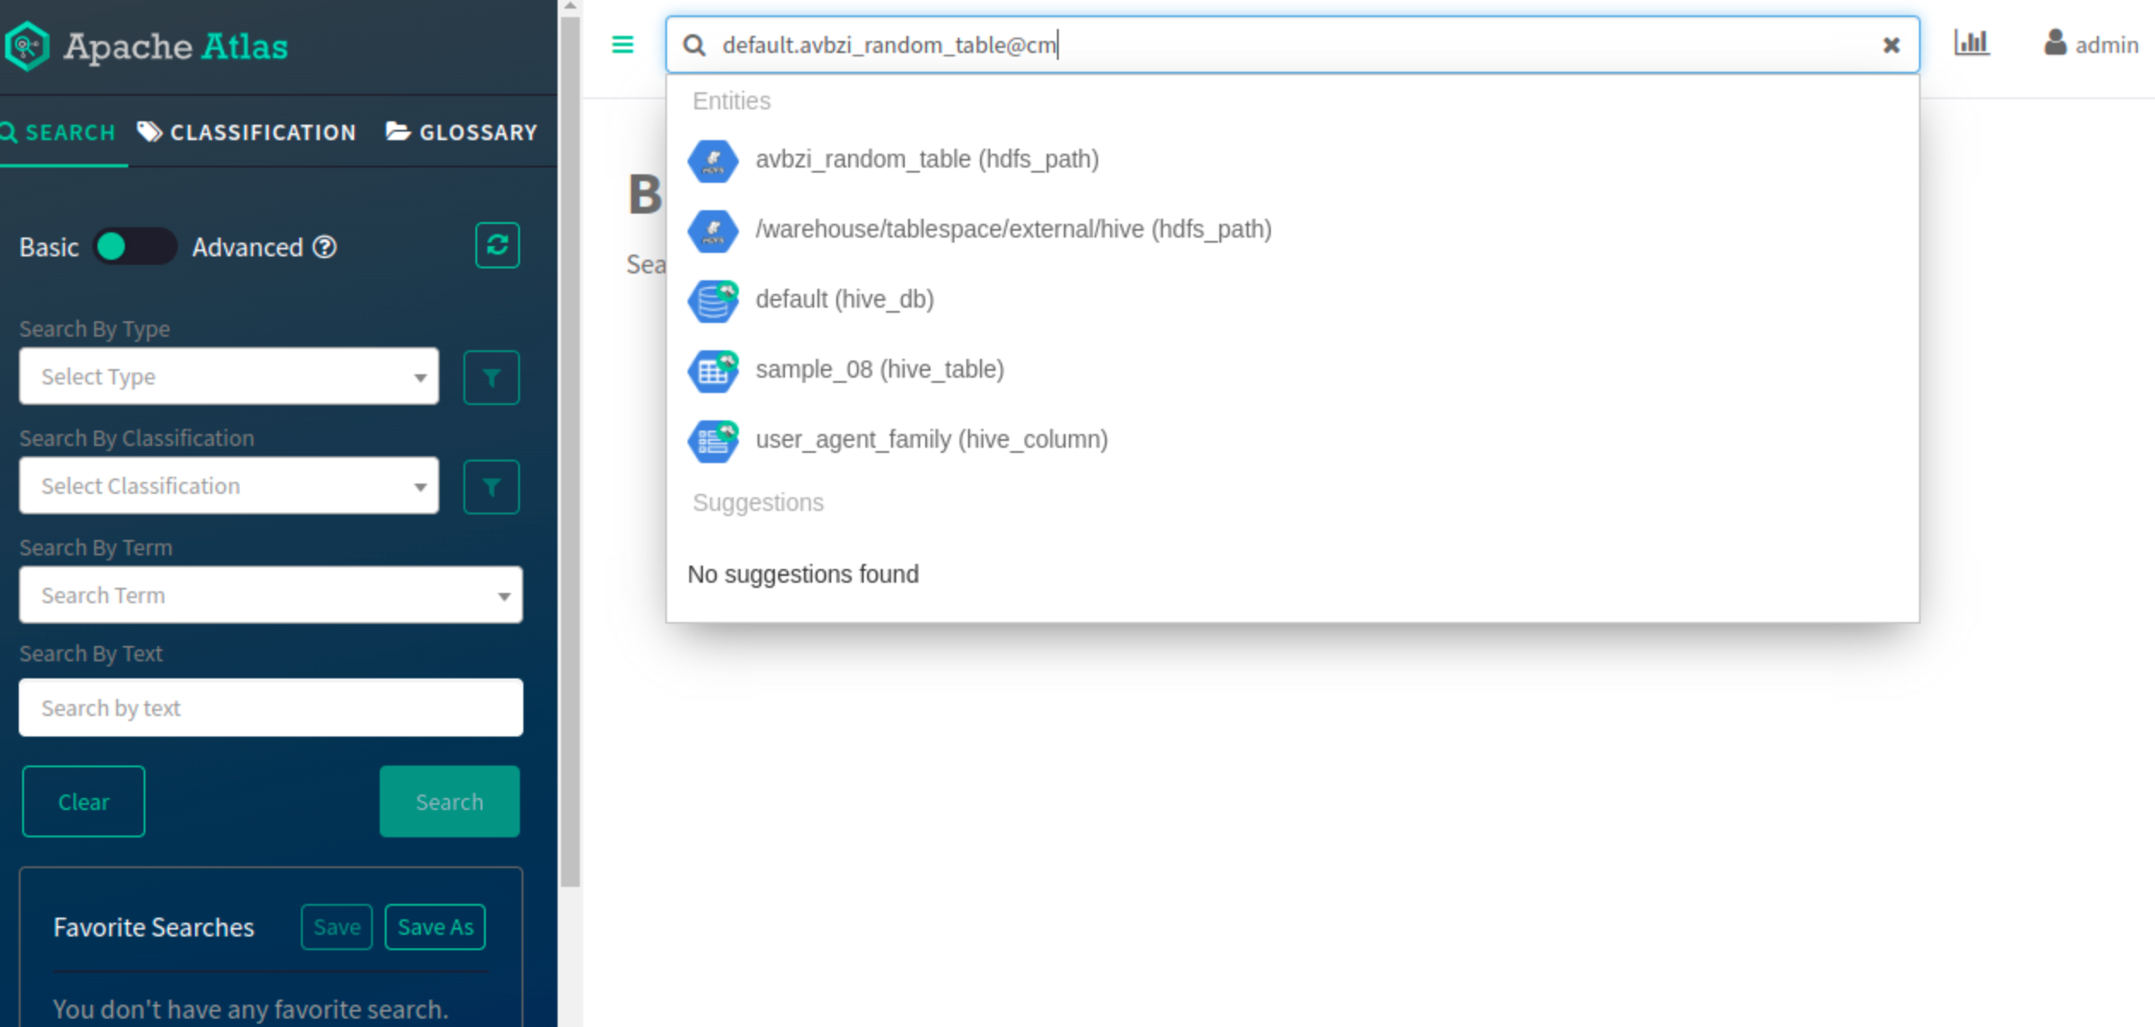The height and width of the screenshot is (1027, 2155).
Task: Click the Advanced search help question icon
Action: 325,247
